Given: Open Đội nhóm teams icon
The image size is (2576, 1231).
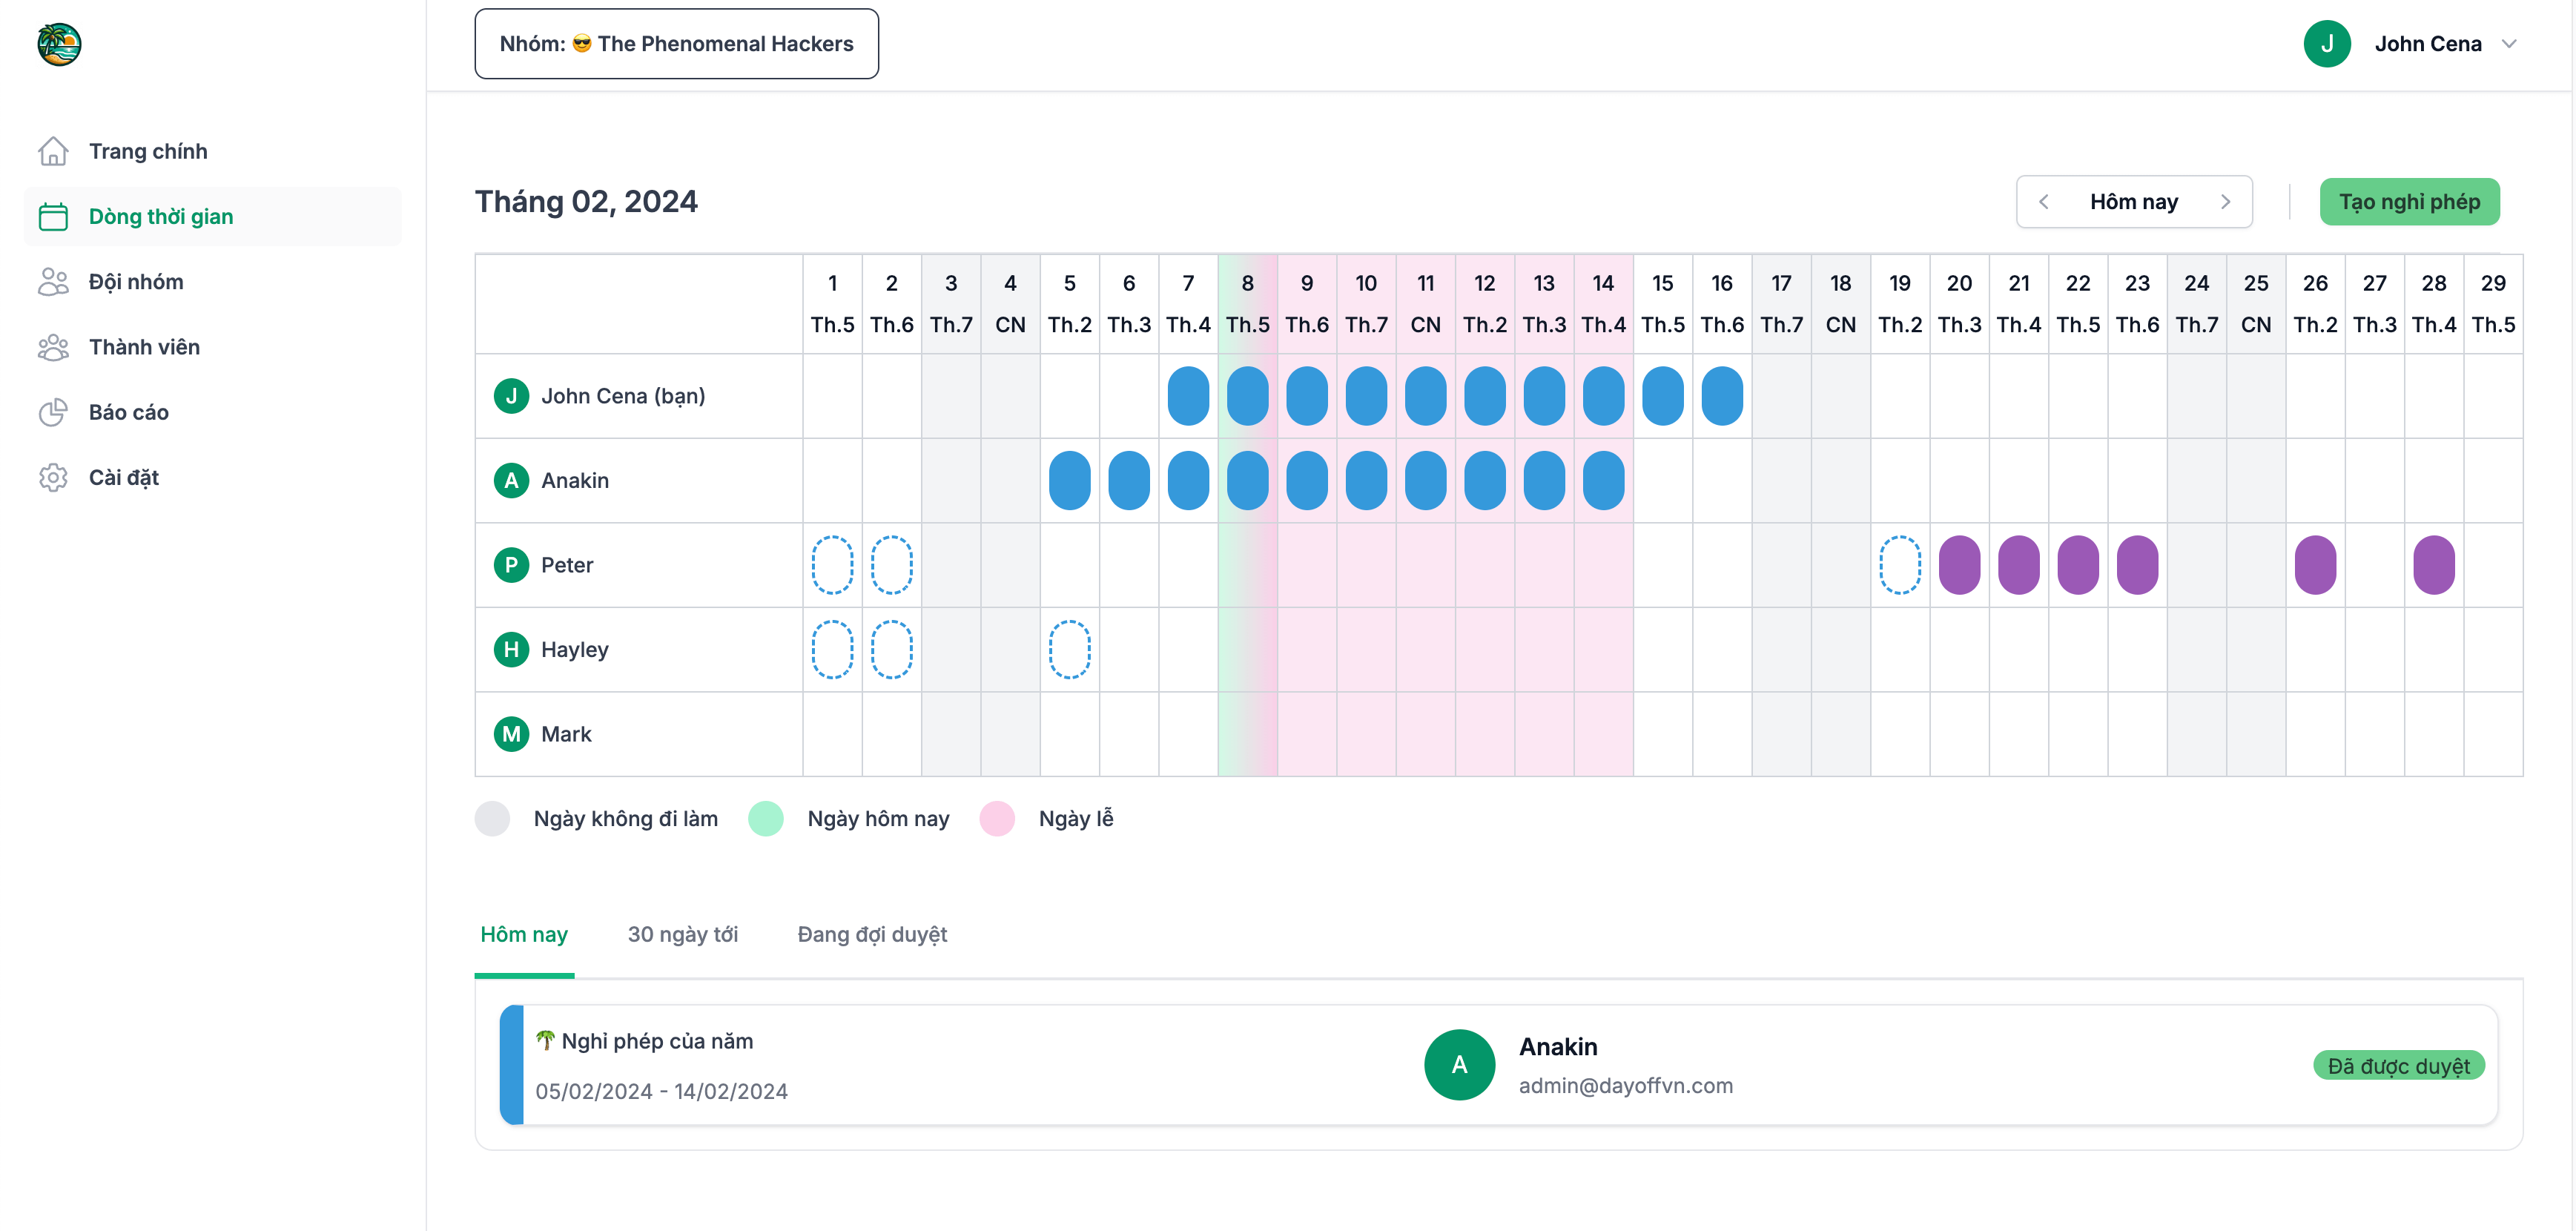Looking at the screenshot, I should pos(53,282).
